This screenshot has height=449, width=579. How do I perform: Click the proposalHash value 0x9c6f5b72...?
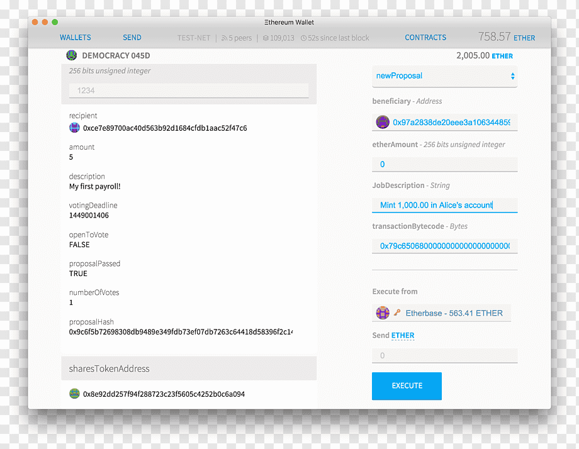181,332
